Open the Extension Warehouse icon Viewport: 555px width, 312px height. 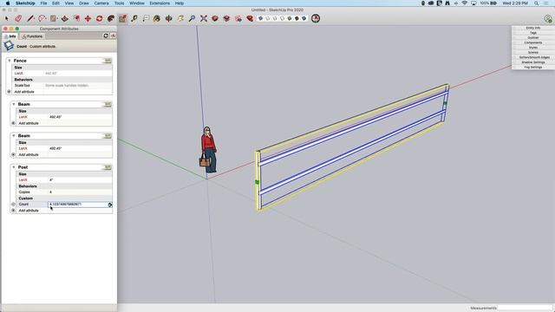(226, 18)
